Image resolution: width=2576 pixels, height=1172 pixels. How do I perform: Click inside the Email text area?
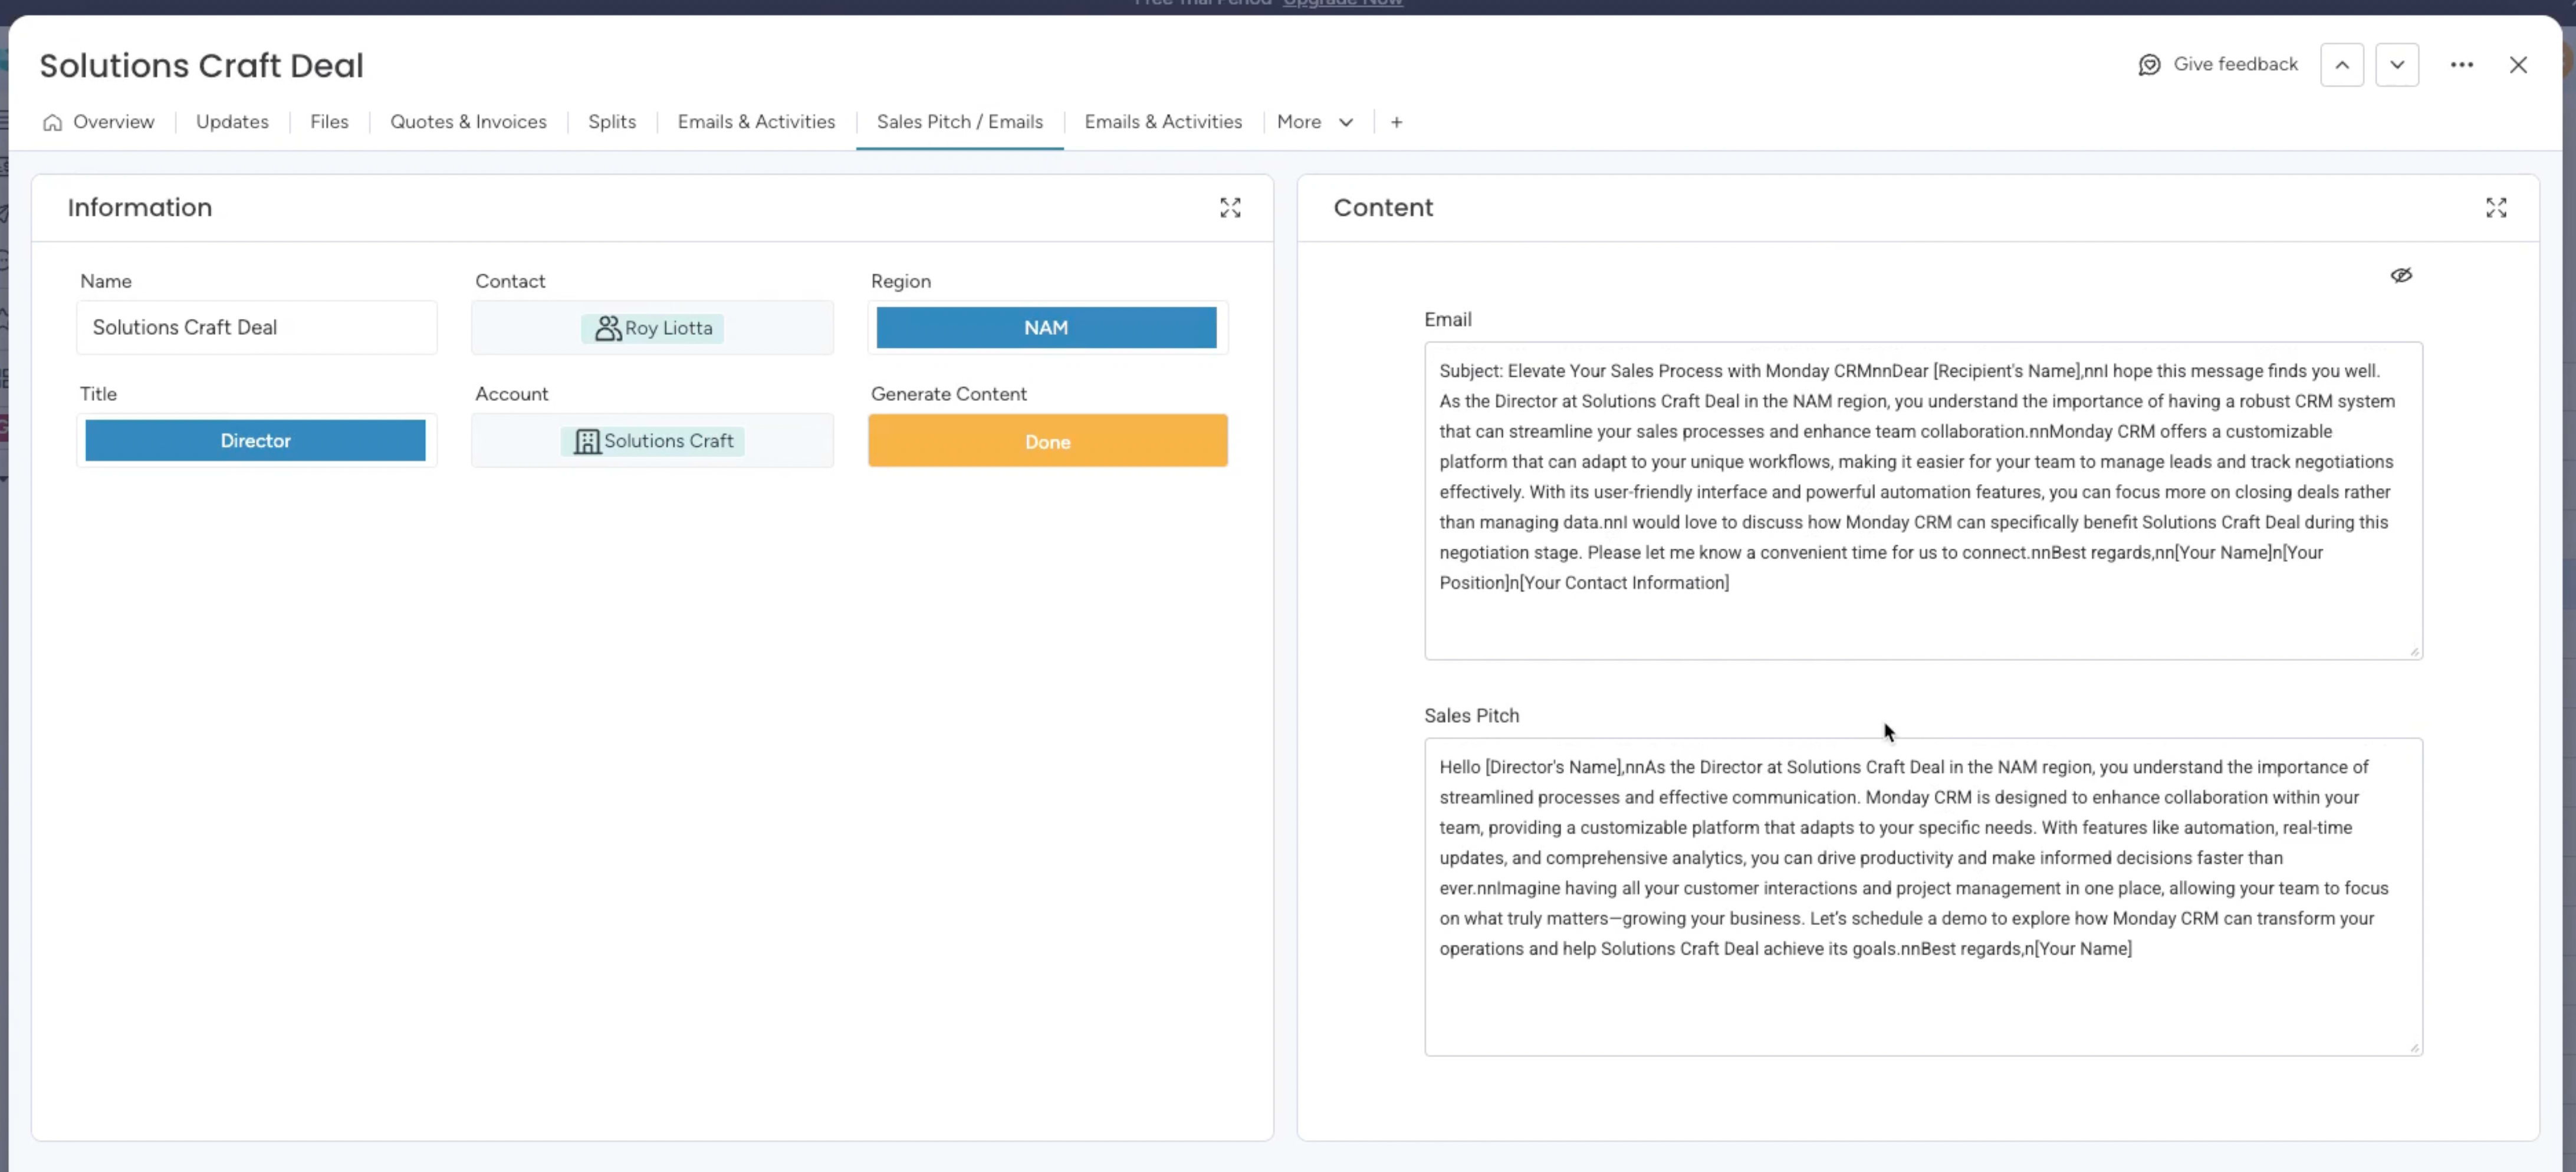pyautogui.click(x=1923, y=501)
